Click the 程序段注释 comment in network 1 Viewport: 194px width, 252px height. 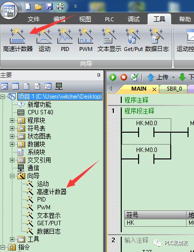(x=140, y=111)
